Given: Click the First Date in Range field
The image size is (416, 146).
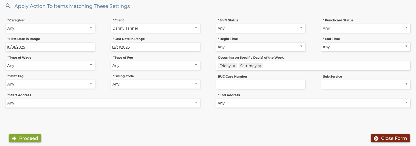Looking at the screenshot, I should coord(50,47).
